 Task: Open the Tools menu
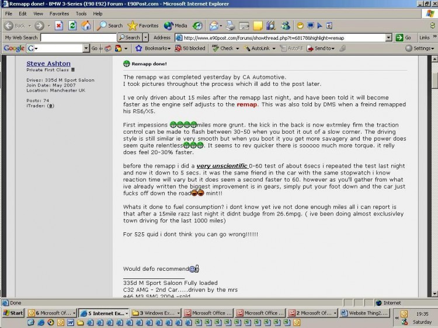pyautogui.click(x=81, y=13)
